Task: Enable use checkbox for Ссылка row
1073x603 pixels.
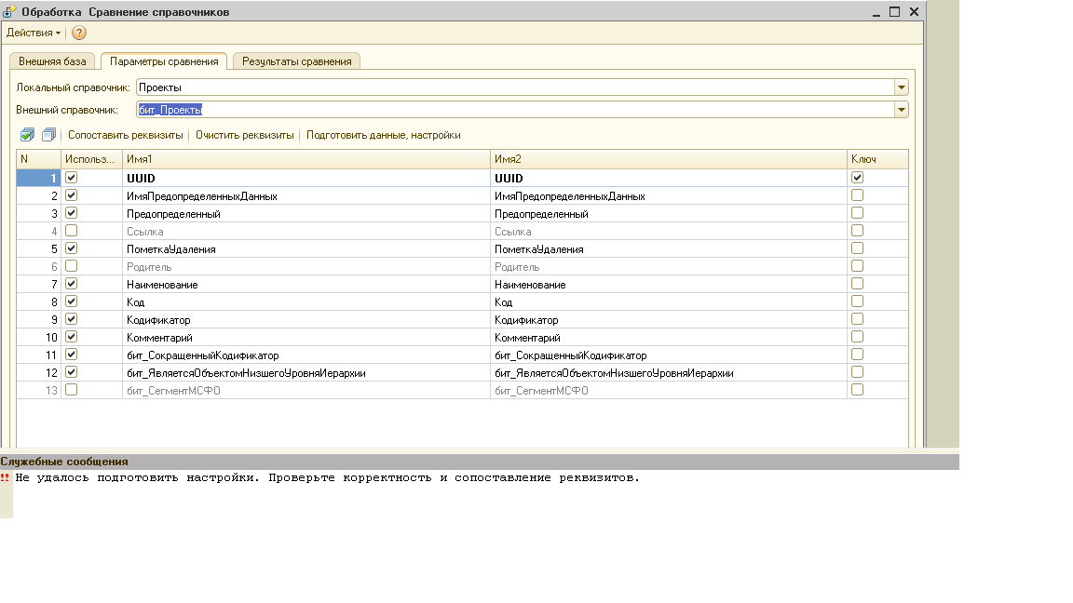Action: coord(71,231)
